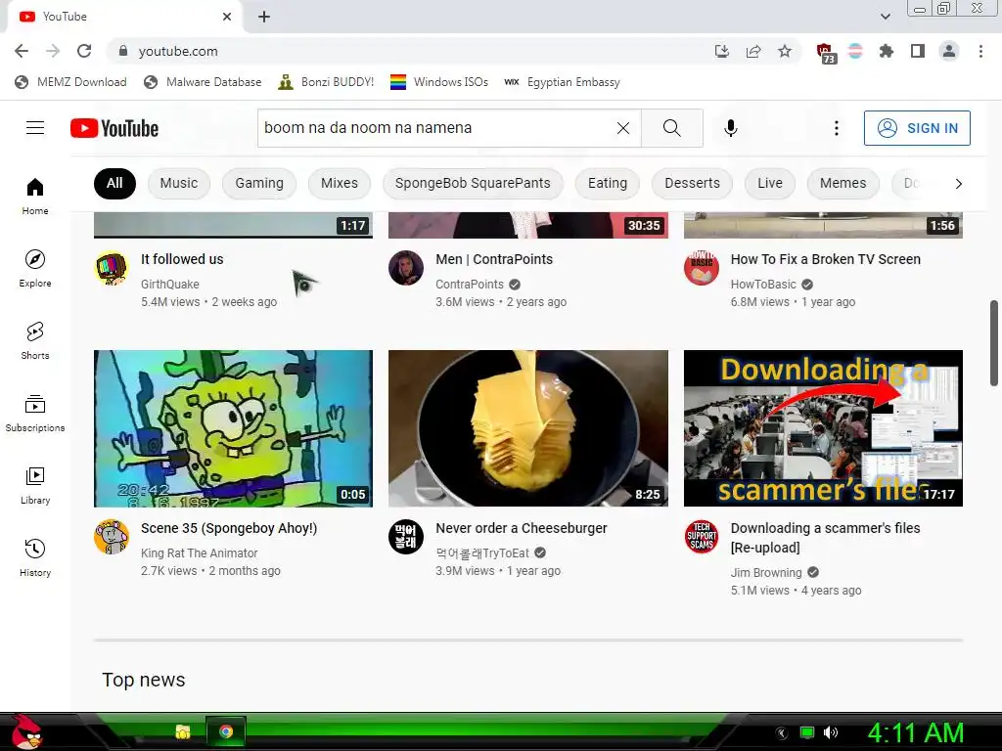Open History in the sidebar
Screen dimensions: 1002x751
point(35,557)
